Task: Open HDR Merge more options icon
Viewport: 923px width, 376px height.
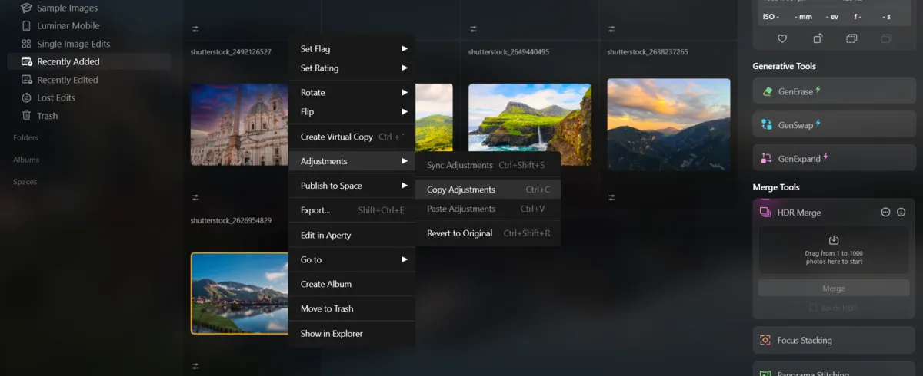Action: point(885,213)
